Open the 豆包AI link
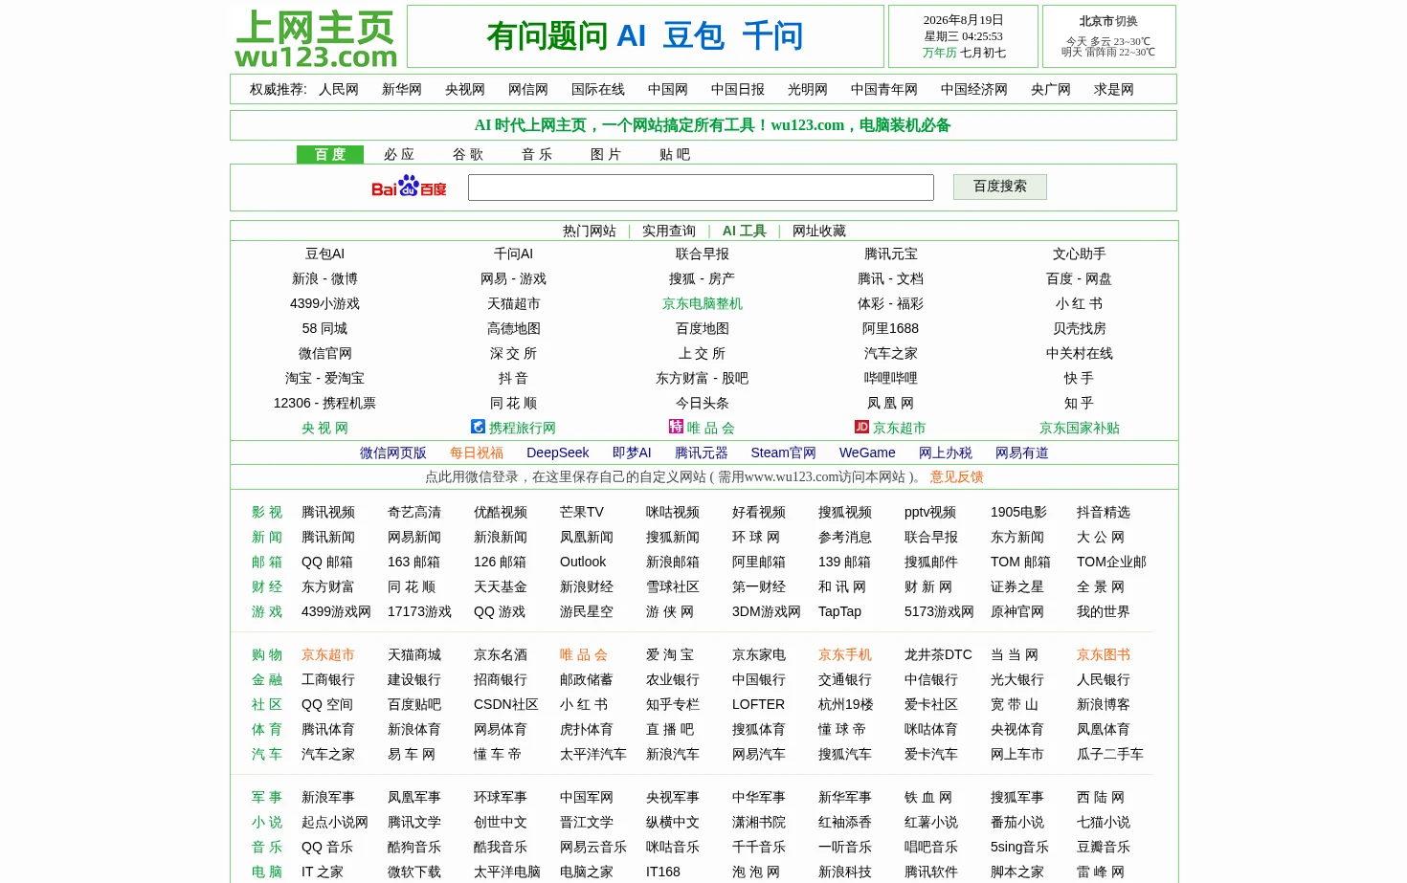This screenshot has width=1407, height=883. coord(325,254)
